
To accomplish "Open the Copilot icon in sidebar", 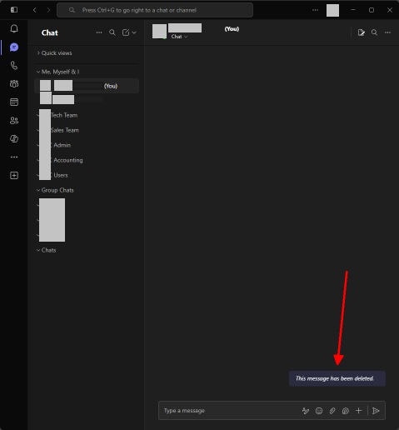I will pyautogui.click(x=14, y=138).
